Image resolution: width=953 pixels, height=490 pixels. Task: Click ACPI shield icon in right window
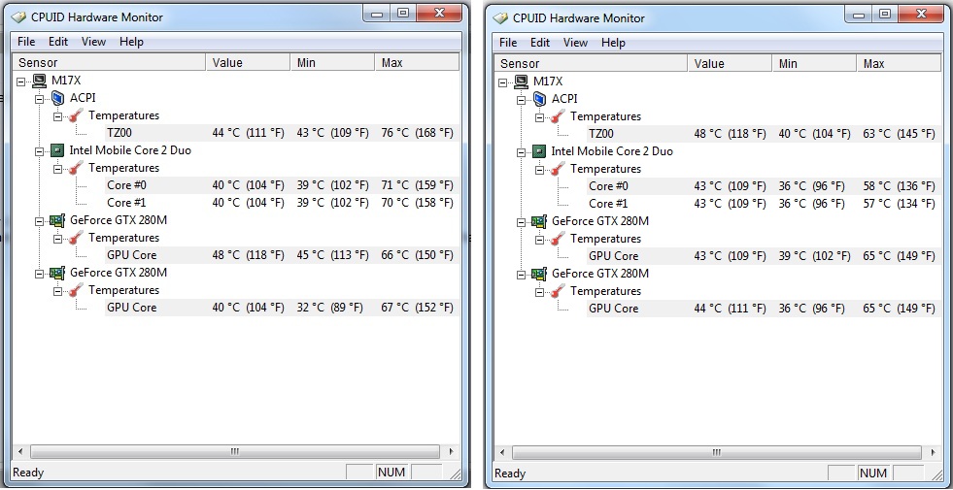[x=540, y=99]
